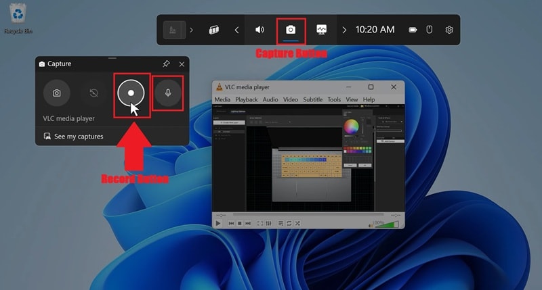
Task: Click the record last 30 seconds icon
Action: point(93,93)
